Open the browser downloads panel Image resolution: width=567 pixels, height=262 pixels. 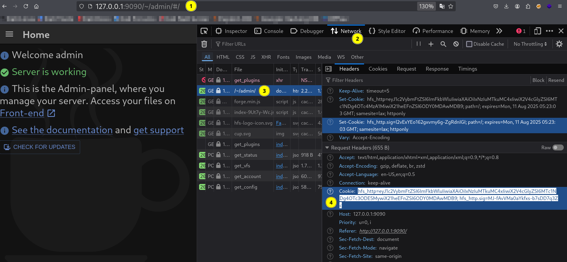506,6
